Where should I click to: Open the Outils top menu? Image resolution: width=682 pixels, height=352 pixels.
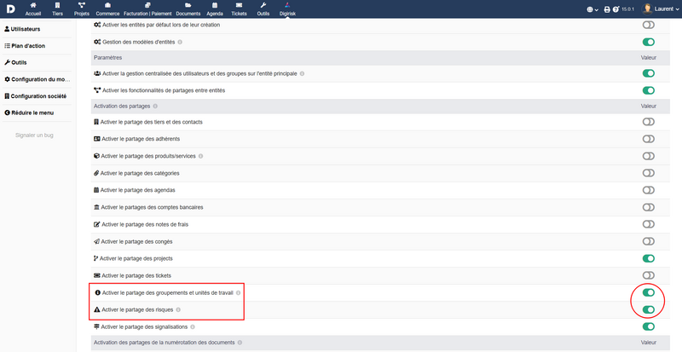coord(263,9)
